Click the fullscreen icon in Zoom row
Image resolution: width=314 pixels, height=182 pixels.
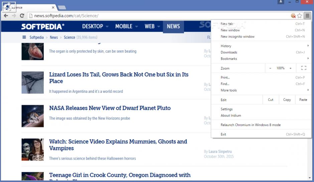tap(304, 68)
